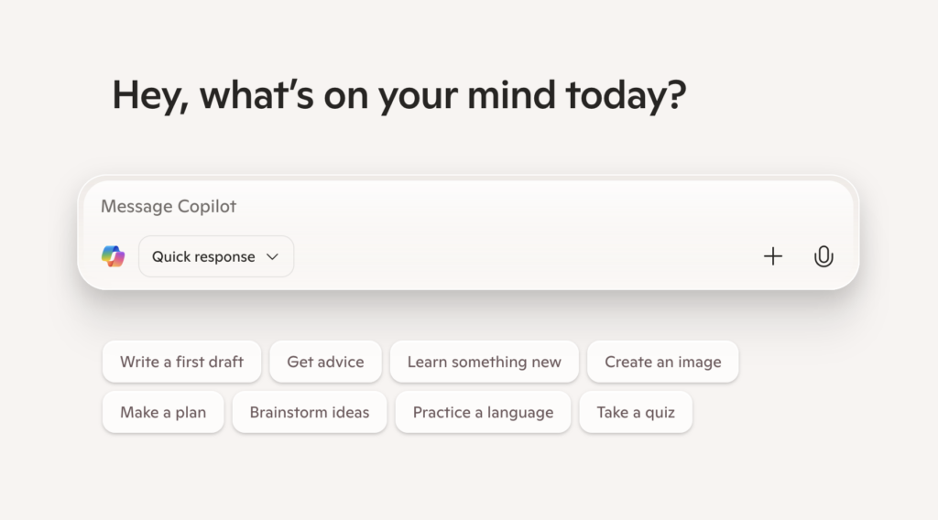Choose the 'Practice a language' chip

(x=483, y=412)
